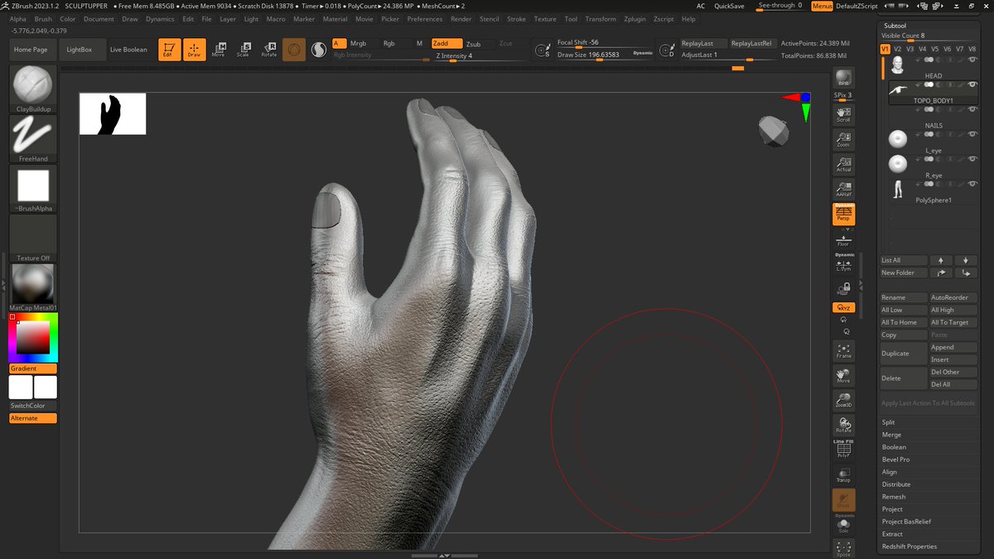Image resolution: width=994 pixels, height=559 pixels.
Task: Select the Scroll canvas icon
Action: [x=843, y=114]
